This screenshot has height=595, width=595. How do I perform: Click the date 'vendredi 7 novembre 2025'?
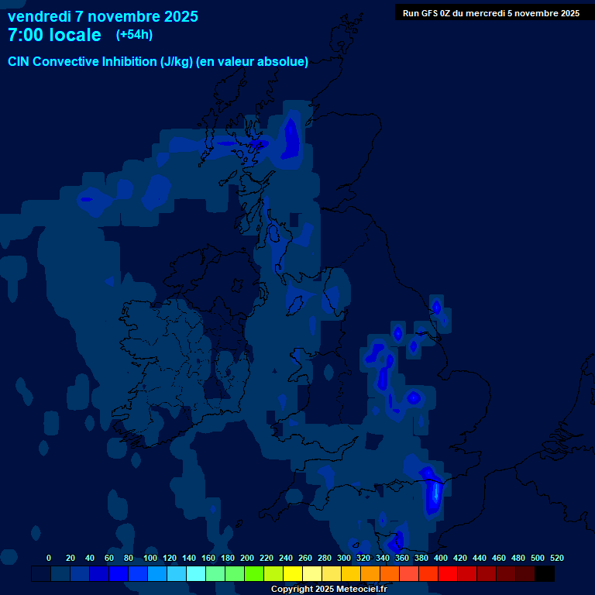tap(103, 16)
